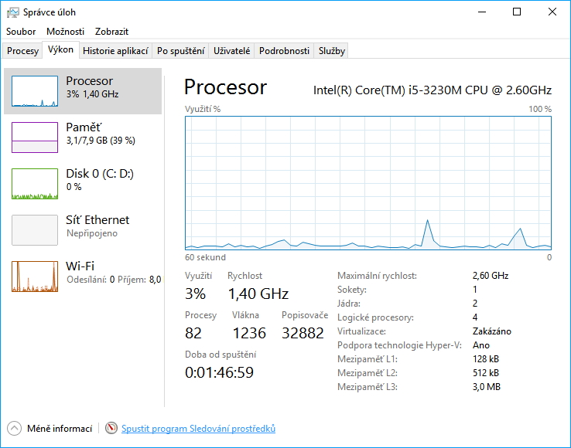This screenshot has width=571, height=448.
Task: Collapse view with Méně informací arrow
Action: (x=15, y=429)
